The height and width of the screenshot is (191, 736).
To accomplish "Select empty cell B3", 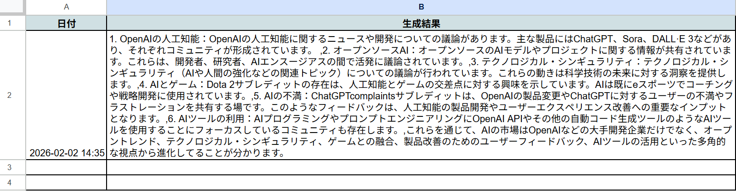I will click(x=421, y=167).
